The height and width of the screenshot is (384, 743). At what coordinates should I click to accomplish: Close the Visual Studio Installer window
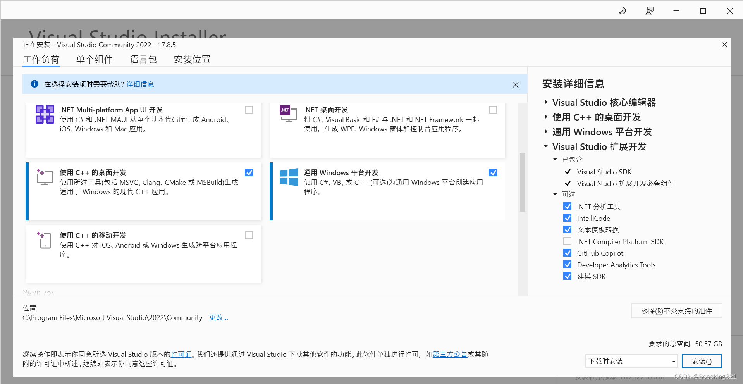click(x=730, y=11)
